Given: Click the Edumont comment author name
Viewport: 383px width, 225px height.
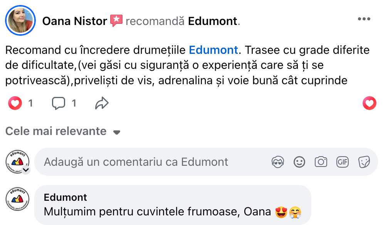Looking at the screenshot, I should tap(66, 197).
